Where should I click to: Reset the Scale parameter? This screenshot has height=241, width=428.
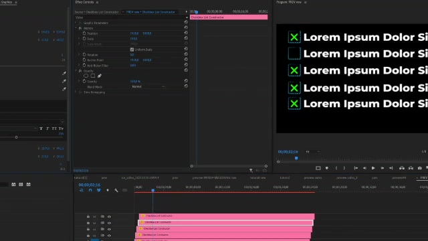[186, 38]
